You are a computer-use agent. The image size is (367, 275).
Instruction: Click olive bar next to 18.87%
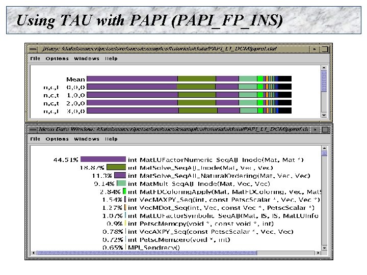tap(116, 167)
